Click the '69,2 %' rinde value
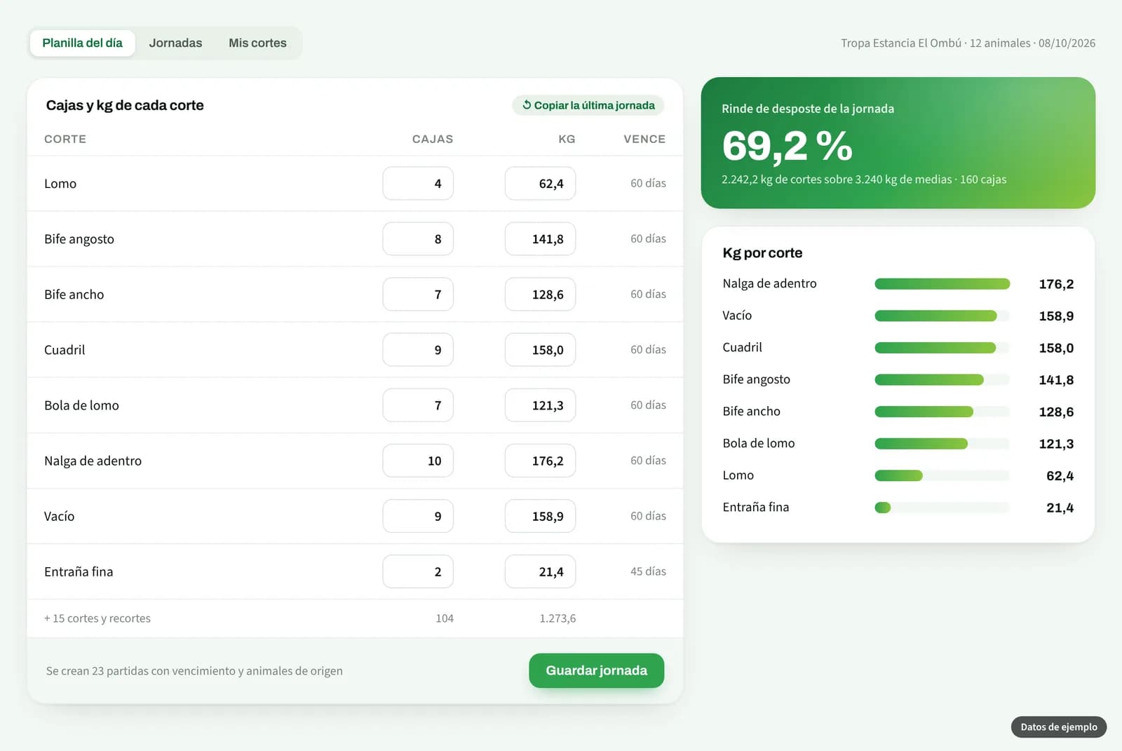Viewport: 1122px width, 751px height. pos(787,146)
